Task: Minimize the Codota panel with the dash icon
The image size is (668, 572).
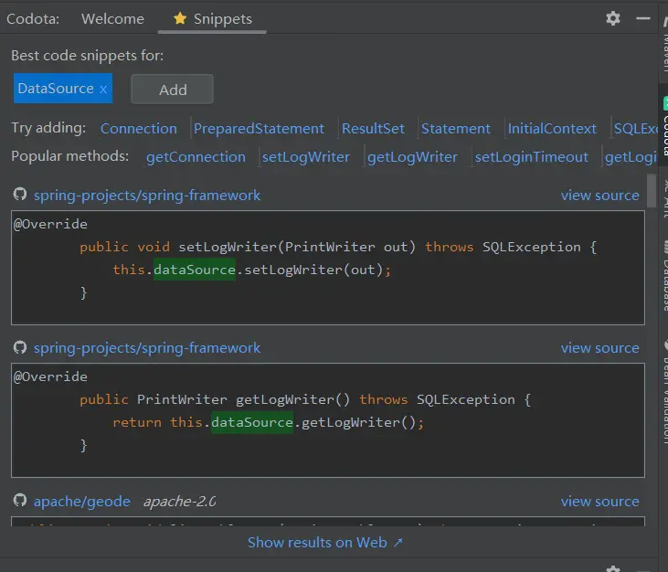Action: 642,18
